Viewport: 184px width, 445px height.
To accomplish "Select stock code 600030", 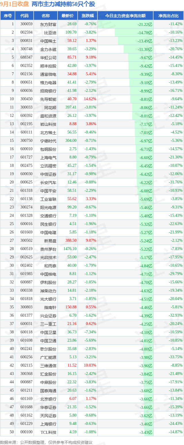I will coord(26,174).
